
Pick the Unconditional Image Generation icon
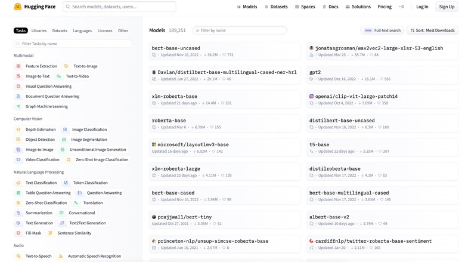click(62, 150)
